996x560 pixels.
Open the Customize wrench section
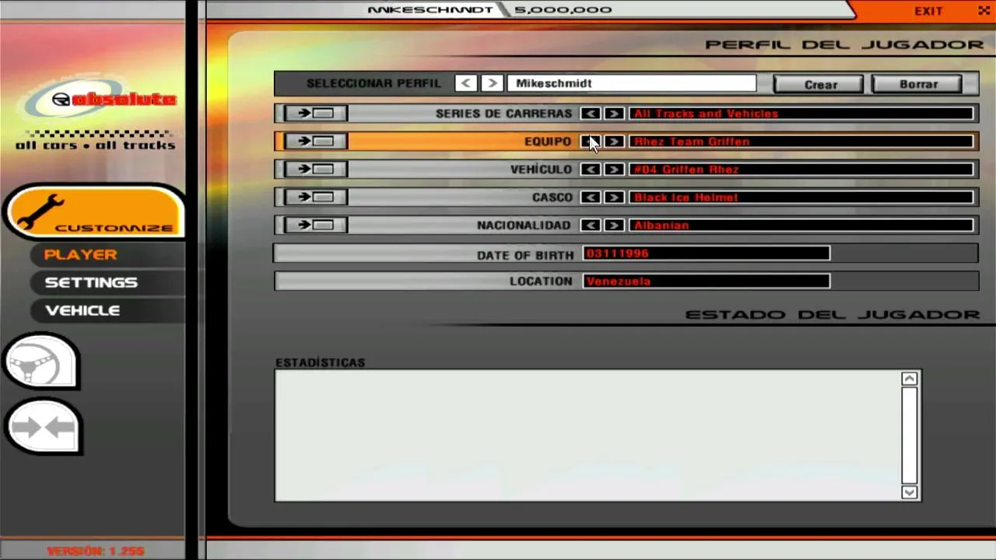93,212
